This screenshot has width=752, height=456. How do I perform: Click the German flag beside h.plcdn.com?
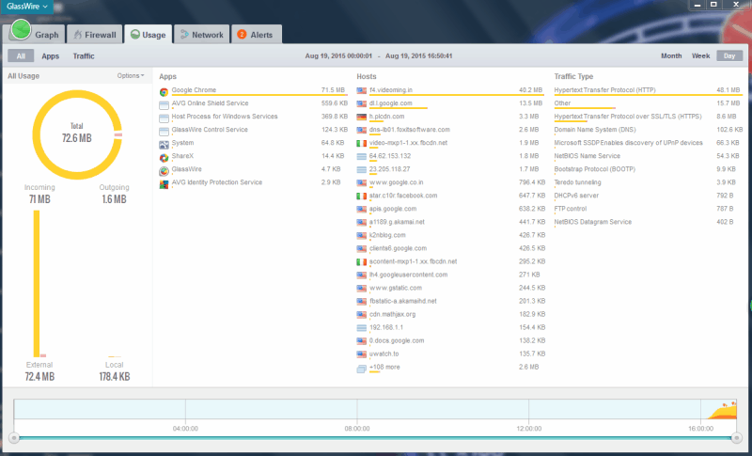click(362, 117)
